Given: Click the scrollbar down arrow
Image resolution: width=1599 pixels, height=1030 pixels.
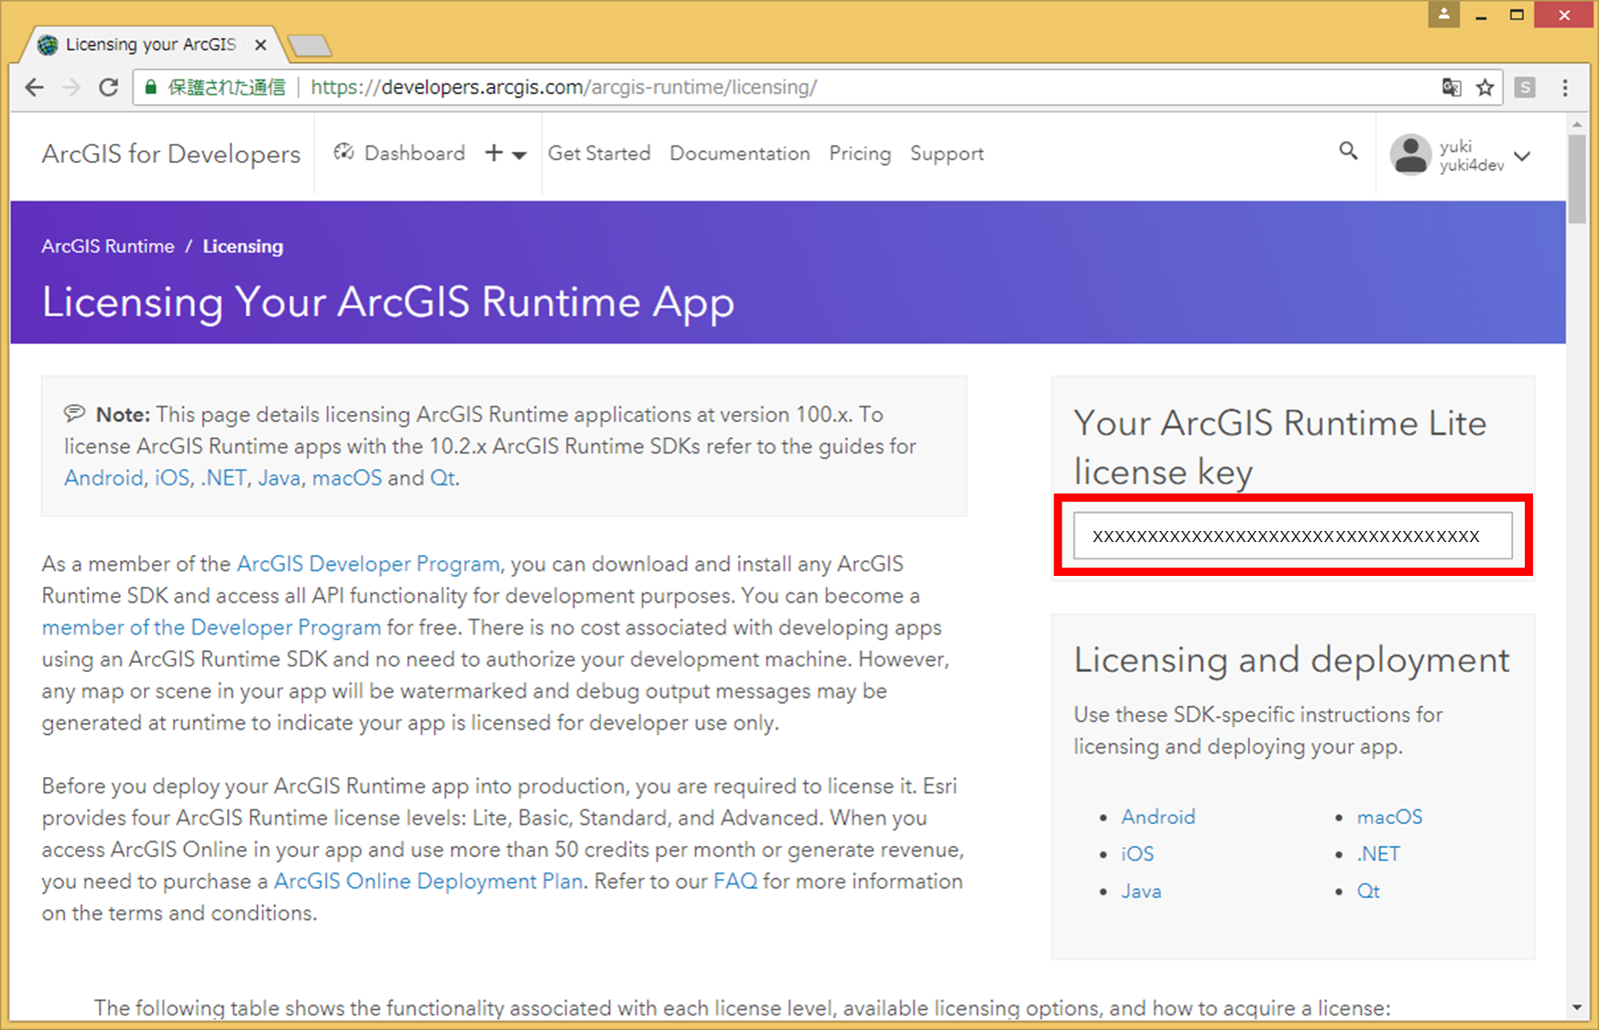Looking at the screenshot, I should click(x=1576, y=1008).
